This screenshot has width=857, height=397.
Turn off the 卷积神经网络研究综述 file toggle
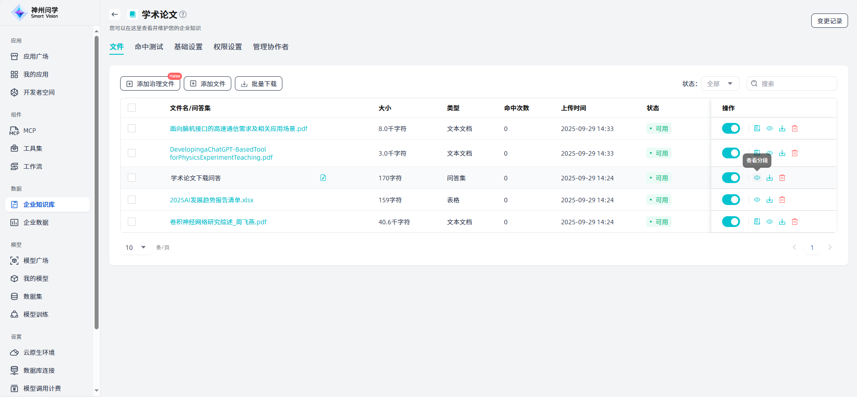[x=731, y=222]
